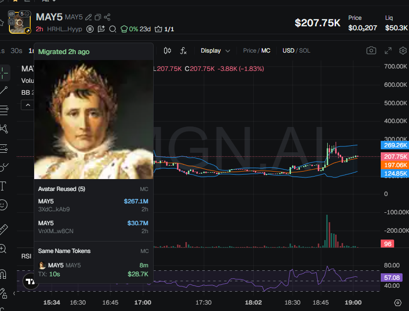Image resolution: width=409 pixels, height=311 pixels.
Task: Click the 207.75K current price label
Action: tap(395, 157)
